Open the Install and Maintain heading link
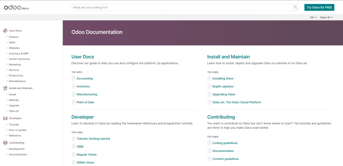 click(228, 57)
